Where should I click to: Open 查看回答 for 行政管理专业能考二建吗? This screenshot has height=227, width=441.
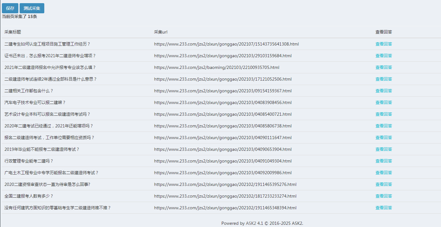pyautogui.click(x=383, y=161)
